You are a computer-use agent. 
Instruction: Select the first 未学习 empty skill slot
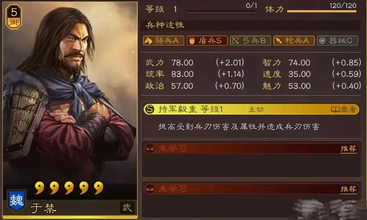251,159
